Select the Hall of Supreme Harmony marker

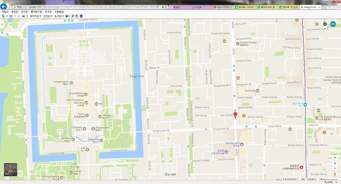click(x=86, y=103)
